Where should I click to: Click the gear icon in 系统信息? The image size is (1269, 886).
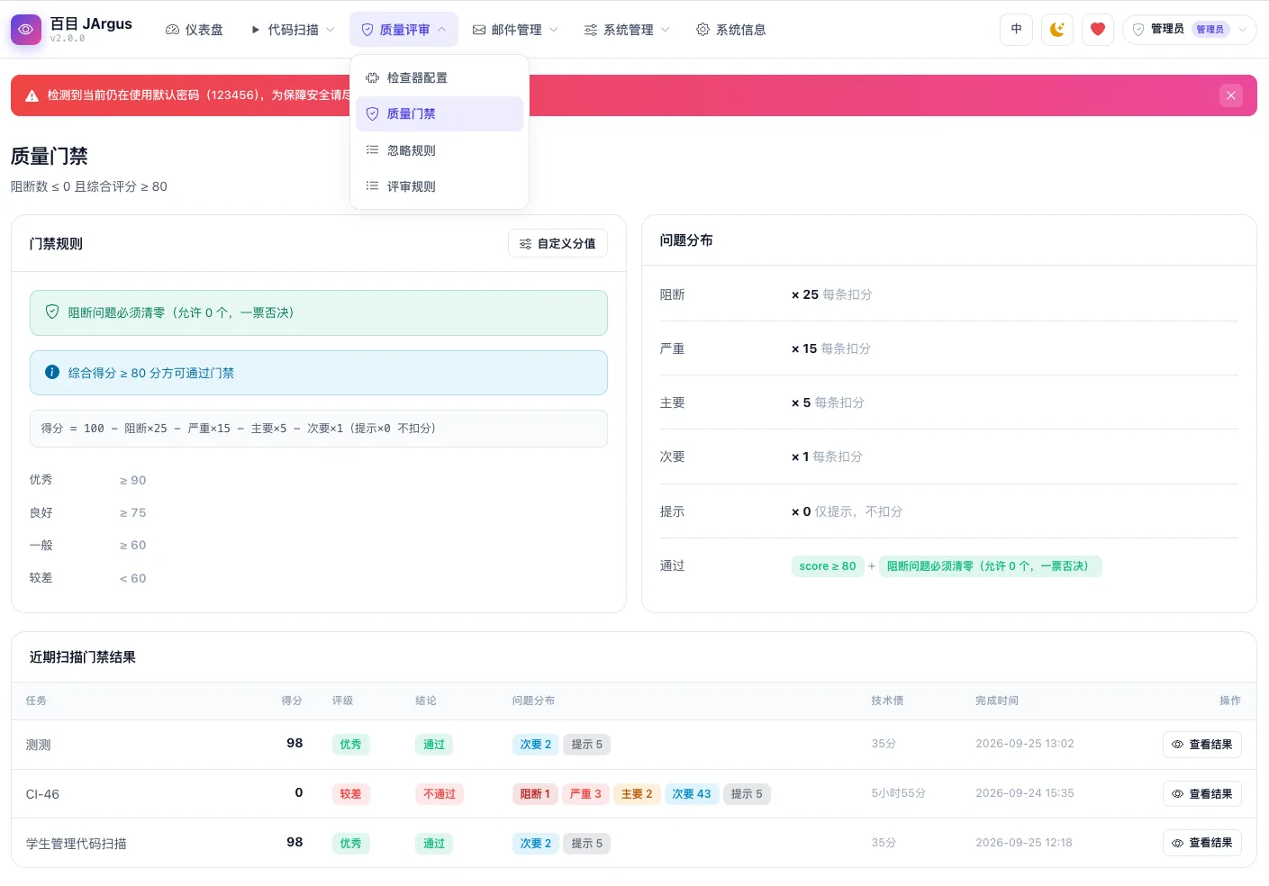(x=702, y=30)
